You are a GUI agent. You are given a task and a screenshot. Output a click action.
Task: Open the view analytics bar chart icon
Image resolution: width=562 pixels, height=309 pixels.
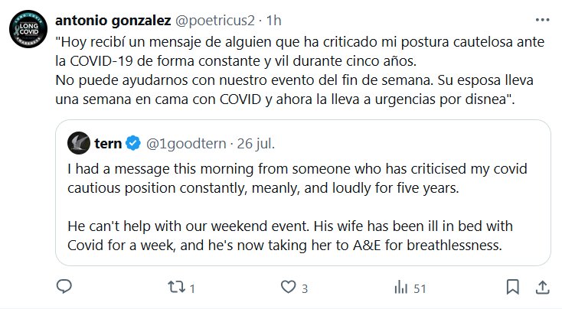(400, 288)
